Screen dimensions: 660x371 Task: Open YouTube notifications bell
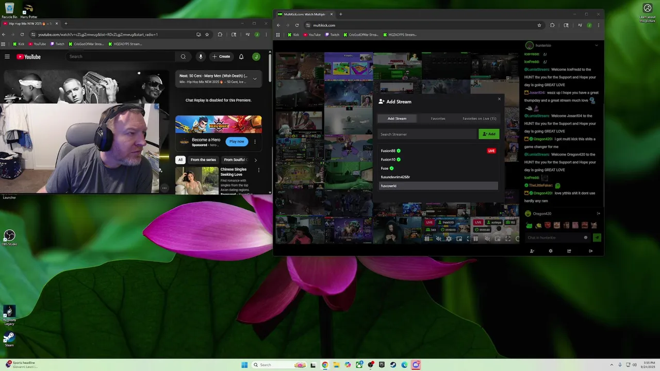click(x=241, y=57)
